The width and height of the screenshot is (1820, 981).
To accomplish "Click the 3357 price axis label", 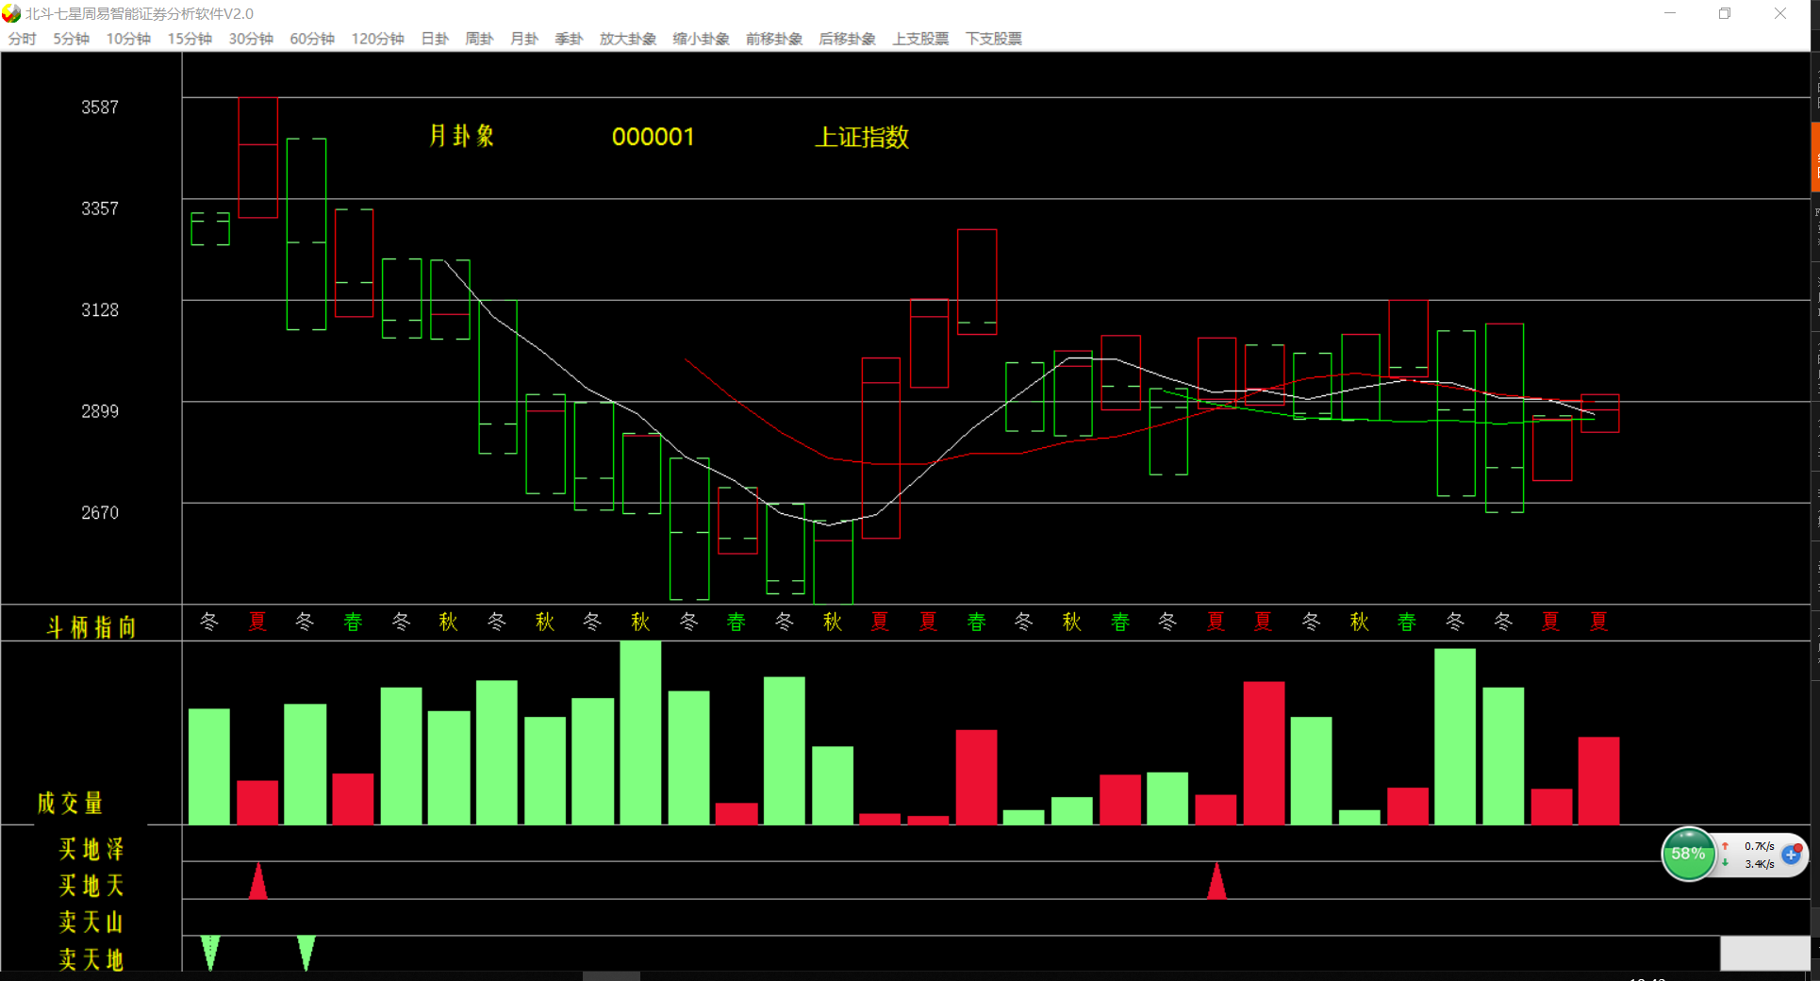I will tap(100, 208).
